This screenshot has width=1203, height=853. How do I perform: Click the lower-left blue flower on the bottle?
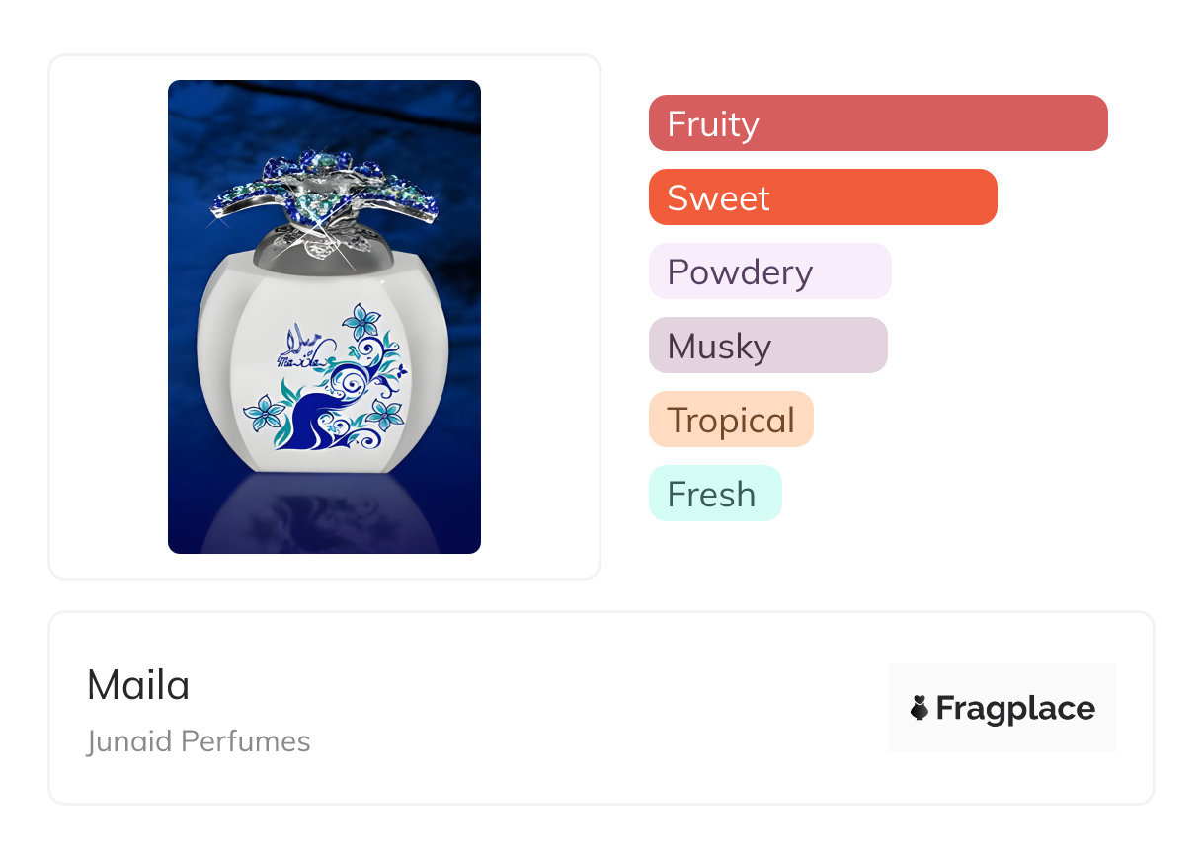264,412
